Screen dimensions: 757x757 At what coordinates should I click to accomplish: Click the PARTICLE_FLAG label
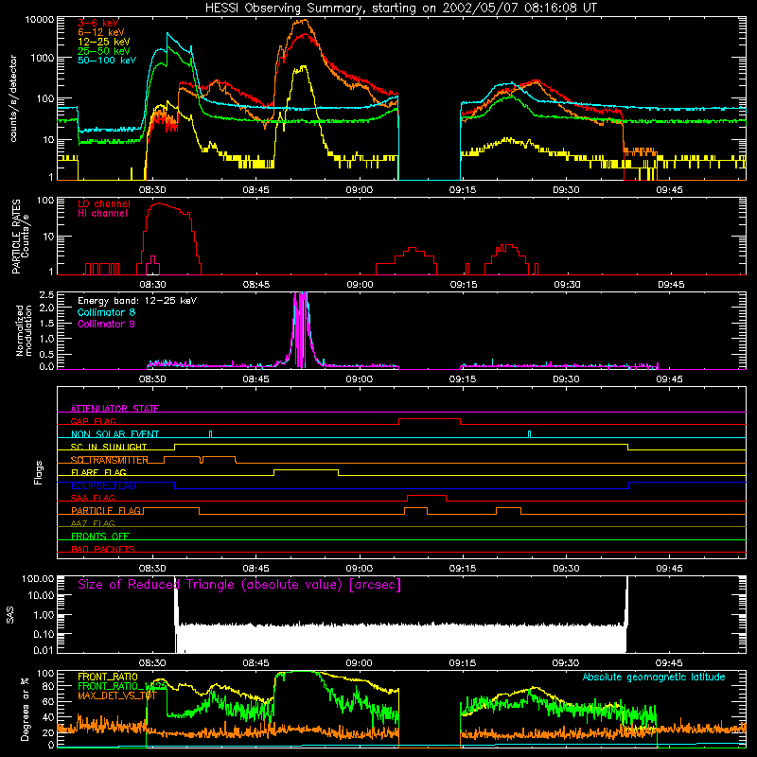(x=106, y=511)
